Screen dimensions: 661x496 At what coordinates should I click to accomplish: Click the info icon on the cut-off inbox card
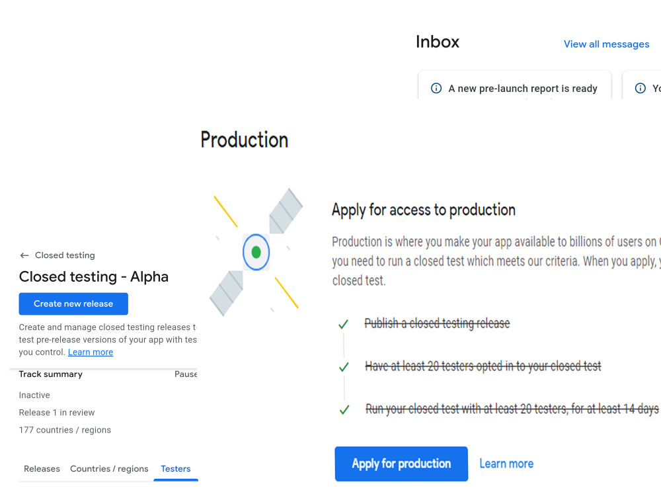click(x=641, y=88)
